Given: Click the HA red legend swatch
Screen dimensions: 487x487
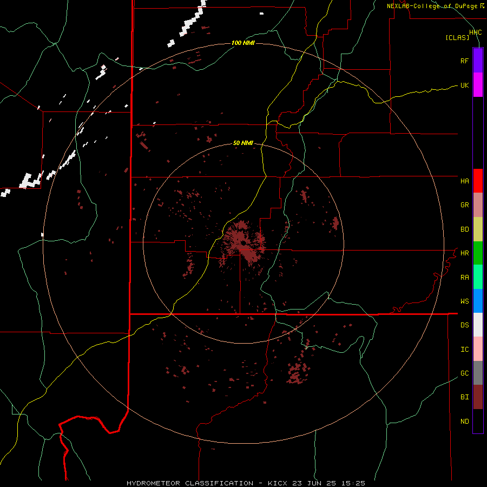Looking at the screenshot, I should click(x=478, y=181).
